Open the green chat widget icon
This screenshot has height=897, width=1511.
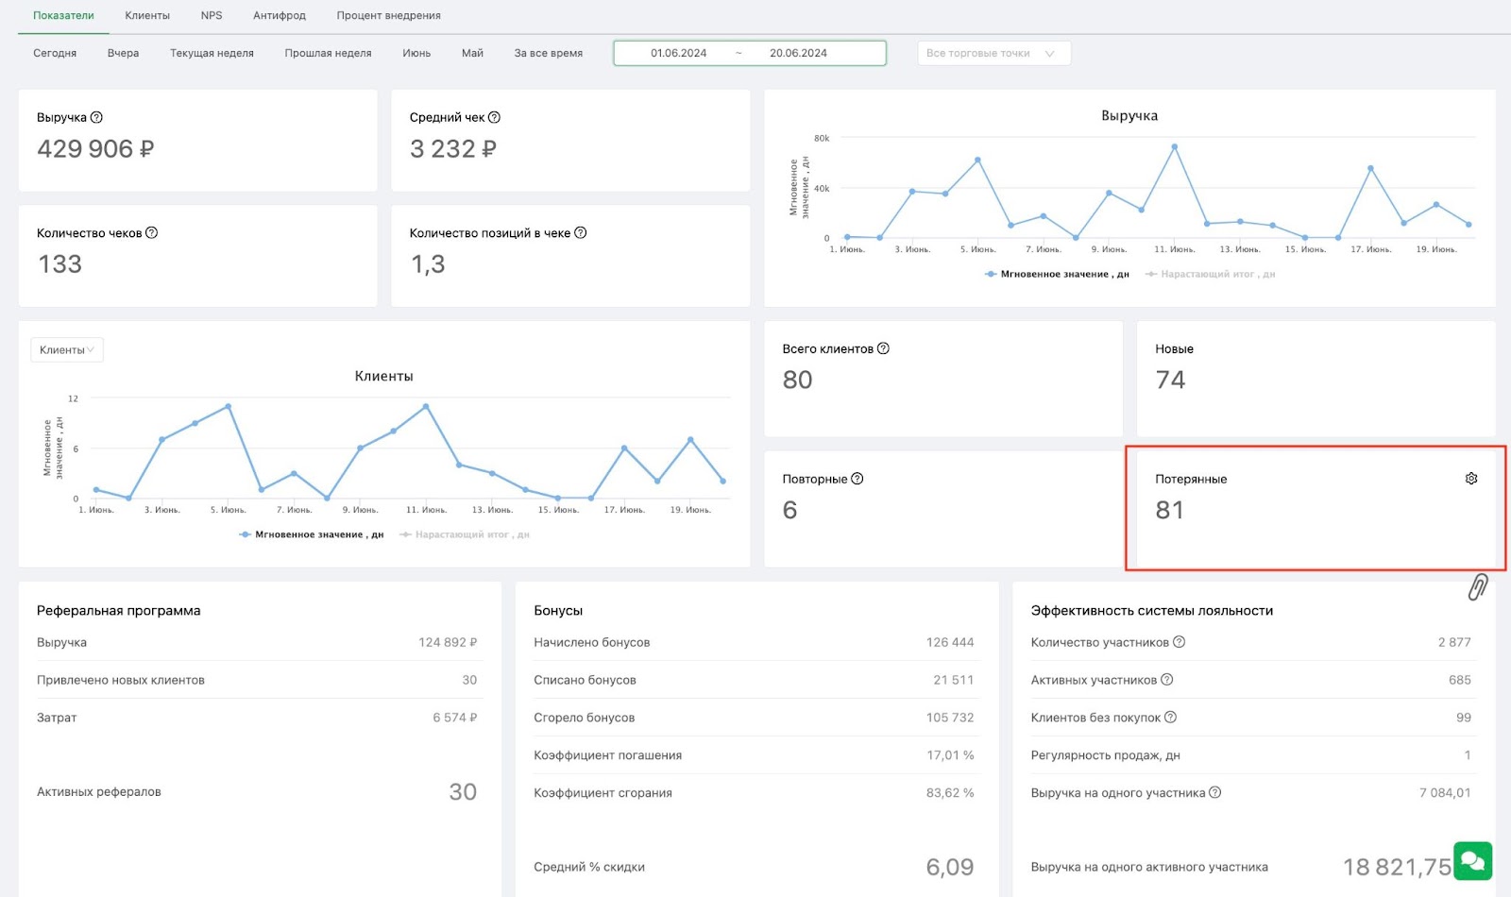(x=1472, y=860)
